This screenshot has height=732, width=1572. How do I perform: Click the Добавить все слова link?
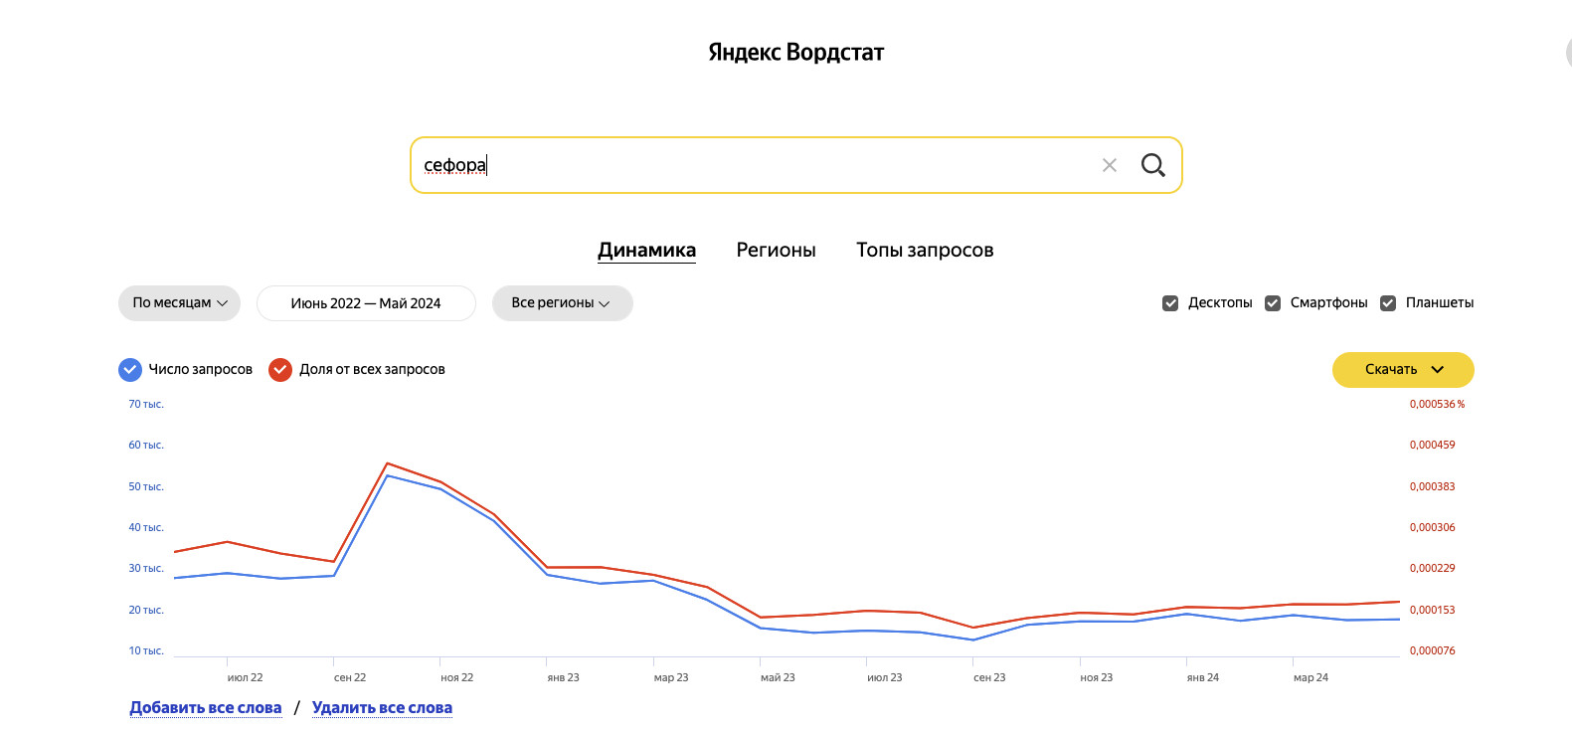pos(206,708)
